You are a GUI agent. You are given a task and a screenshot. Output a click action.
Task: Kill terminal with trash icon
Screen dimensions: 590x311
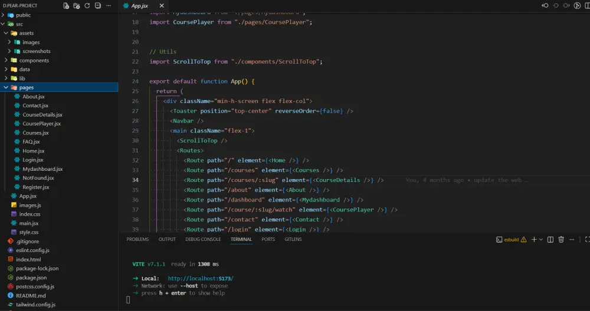coord(561,240)
